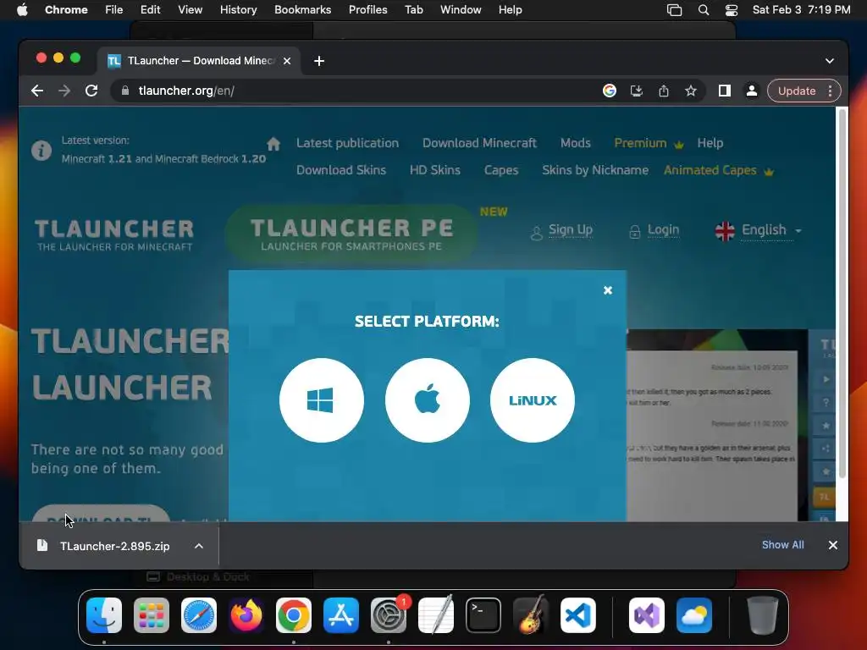Image resolution: width=867 pixels, height=650 pixels.
Task: Launch Firefox from the Dock
Action: [x=246, y=615]
